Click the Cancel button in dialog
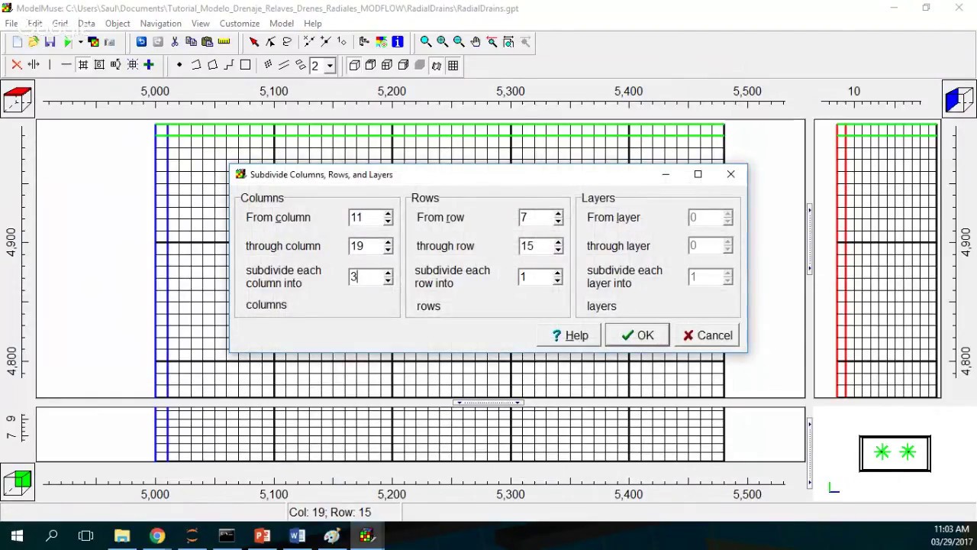Screen dimensions: 977x550 (707, 335)
